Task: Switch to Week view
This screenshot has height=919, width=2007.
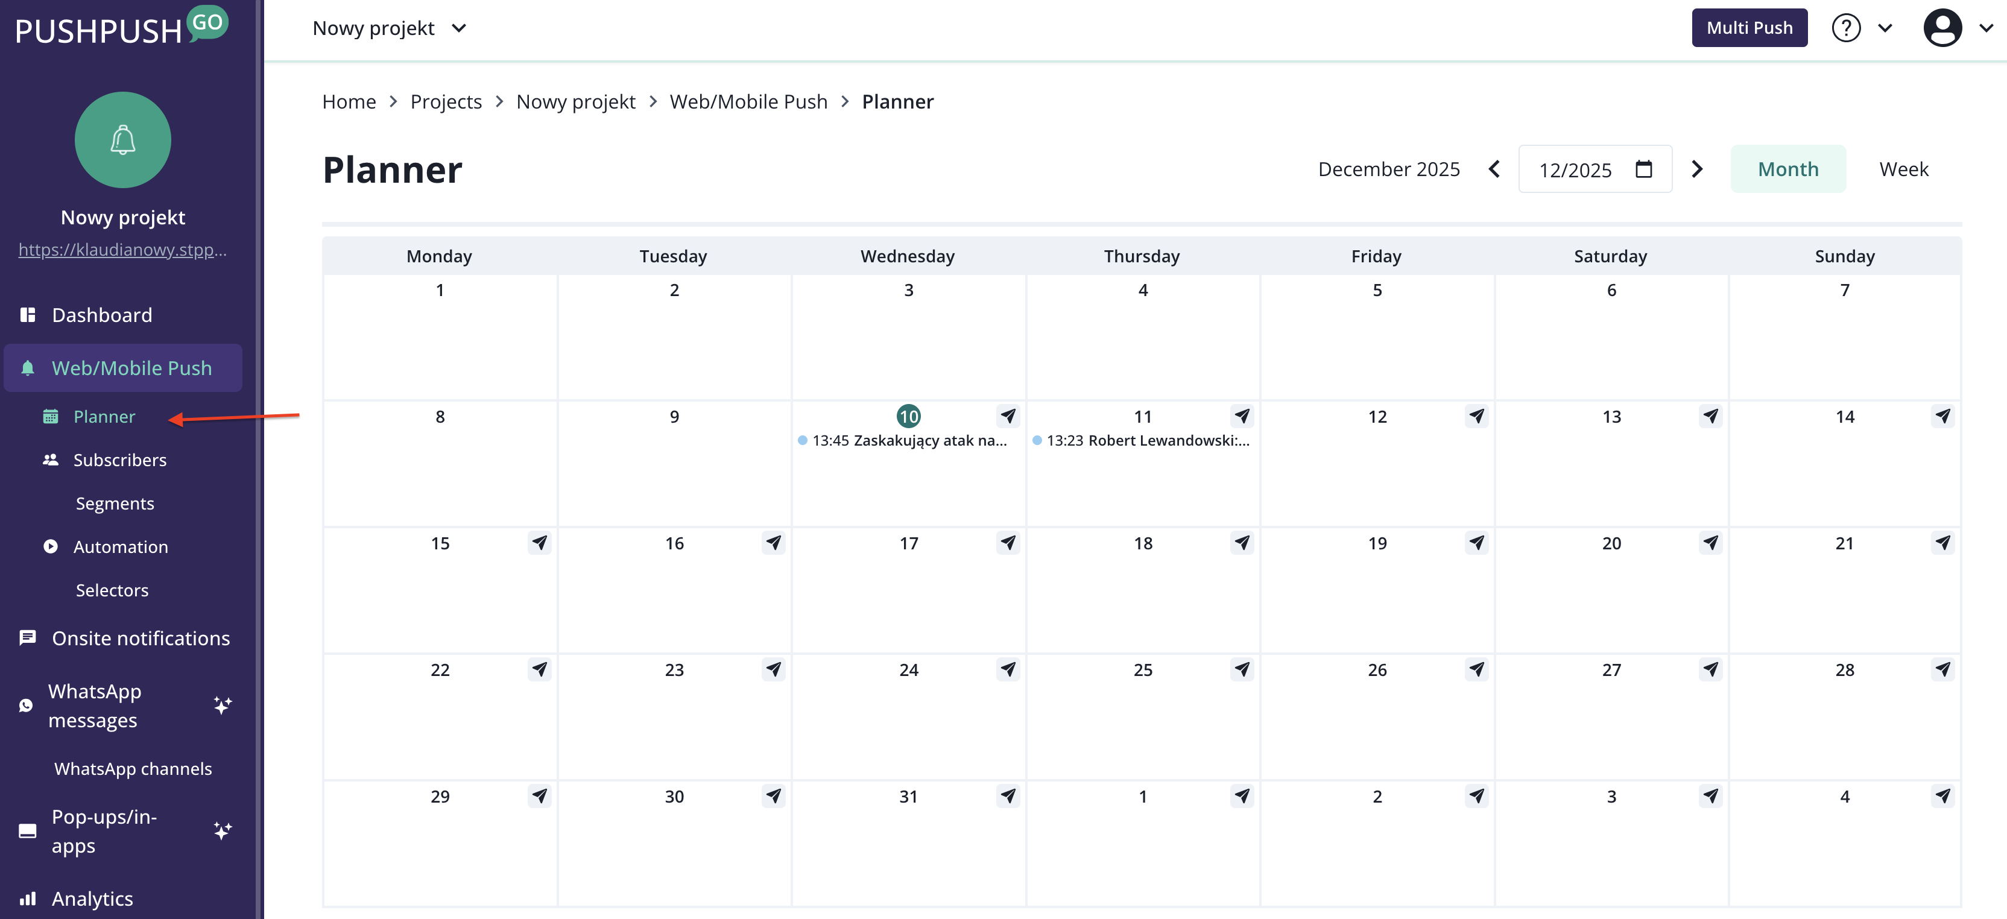Action: click(x=1903, y=169)
